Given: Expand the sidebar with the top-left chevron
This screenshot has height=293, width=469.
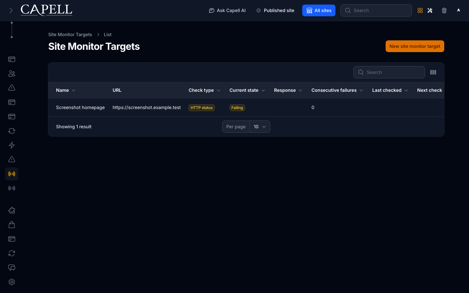Looking at the screenshot, I should pos(11,10).
